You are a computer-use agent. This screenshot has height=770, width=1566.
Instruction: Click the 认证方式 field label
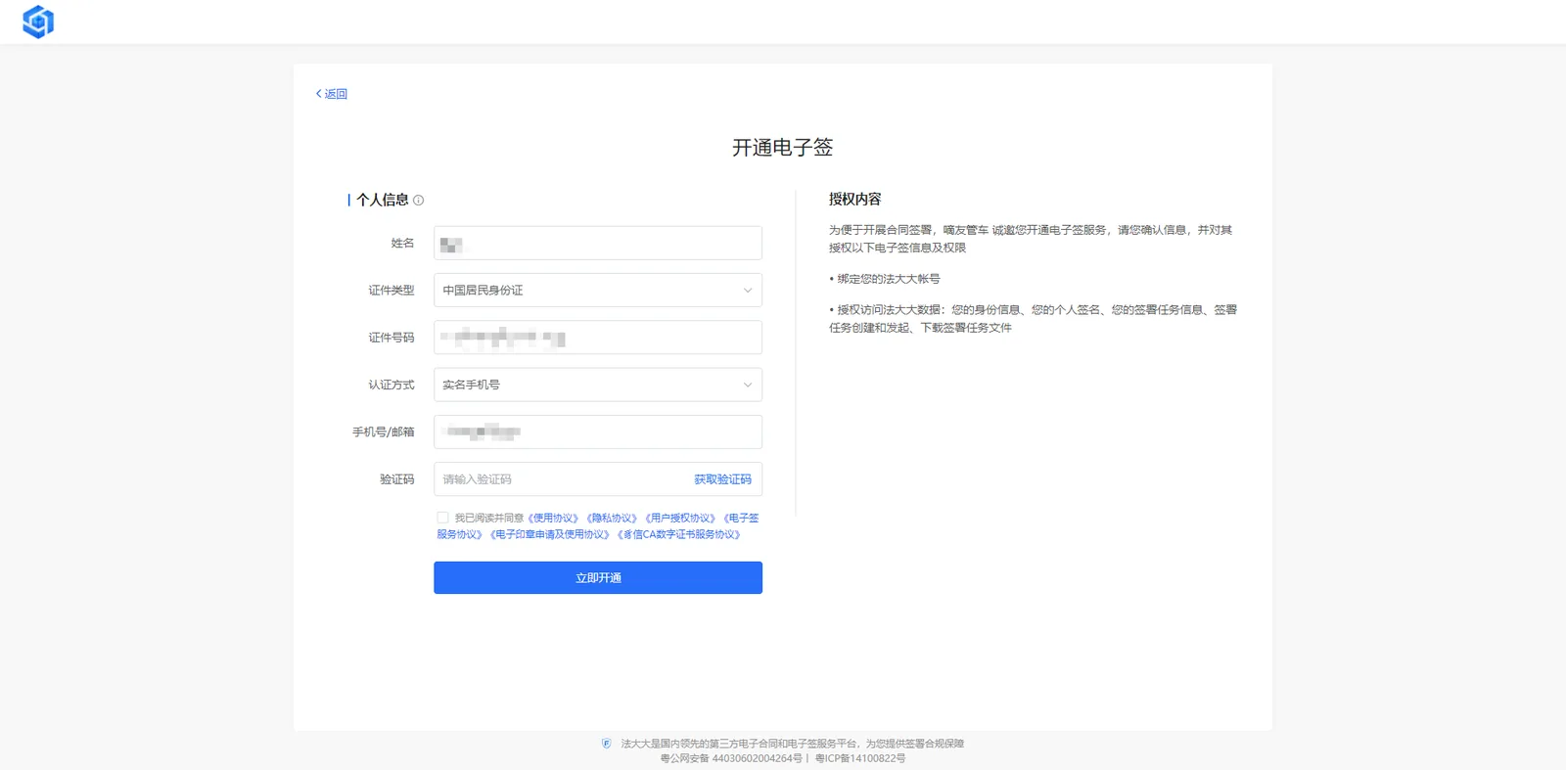pyautogui.click(x=391, y=385)
